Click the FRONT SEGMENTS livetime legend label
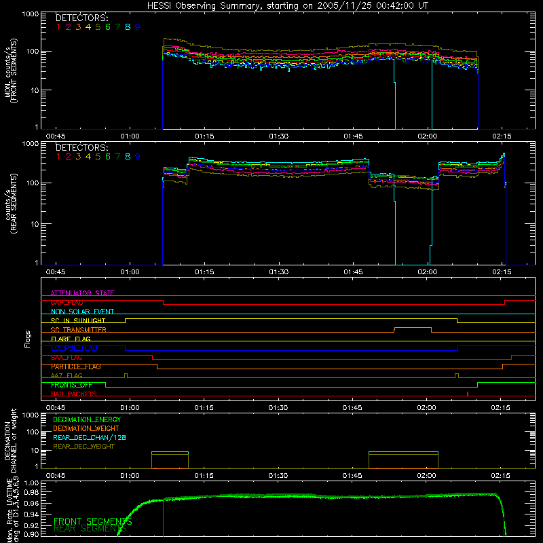 (93, 521)
